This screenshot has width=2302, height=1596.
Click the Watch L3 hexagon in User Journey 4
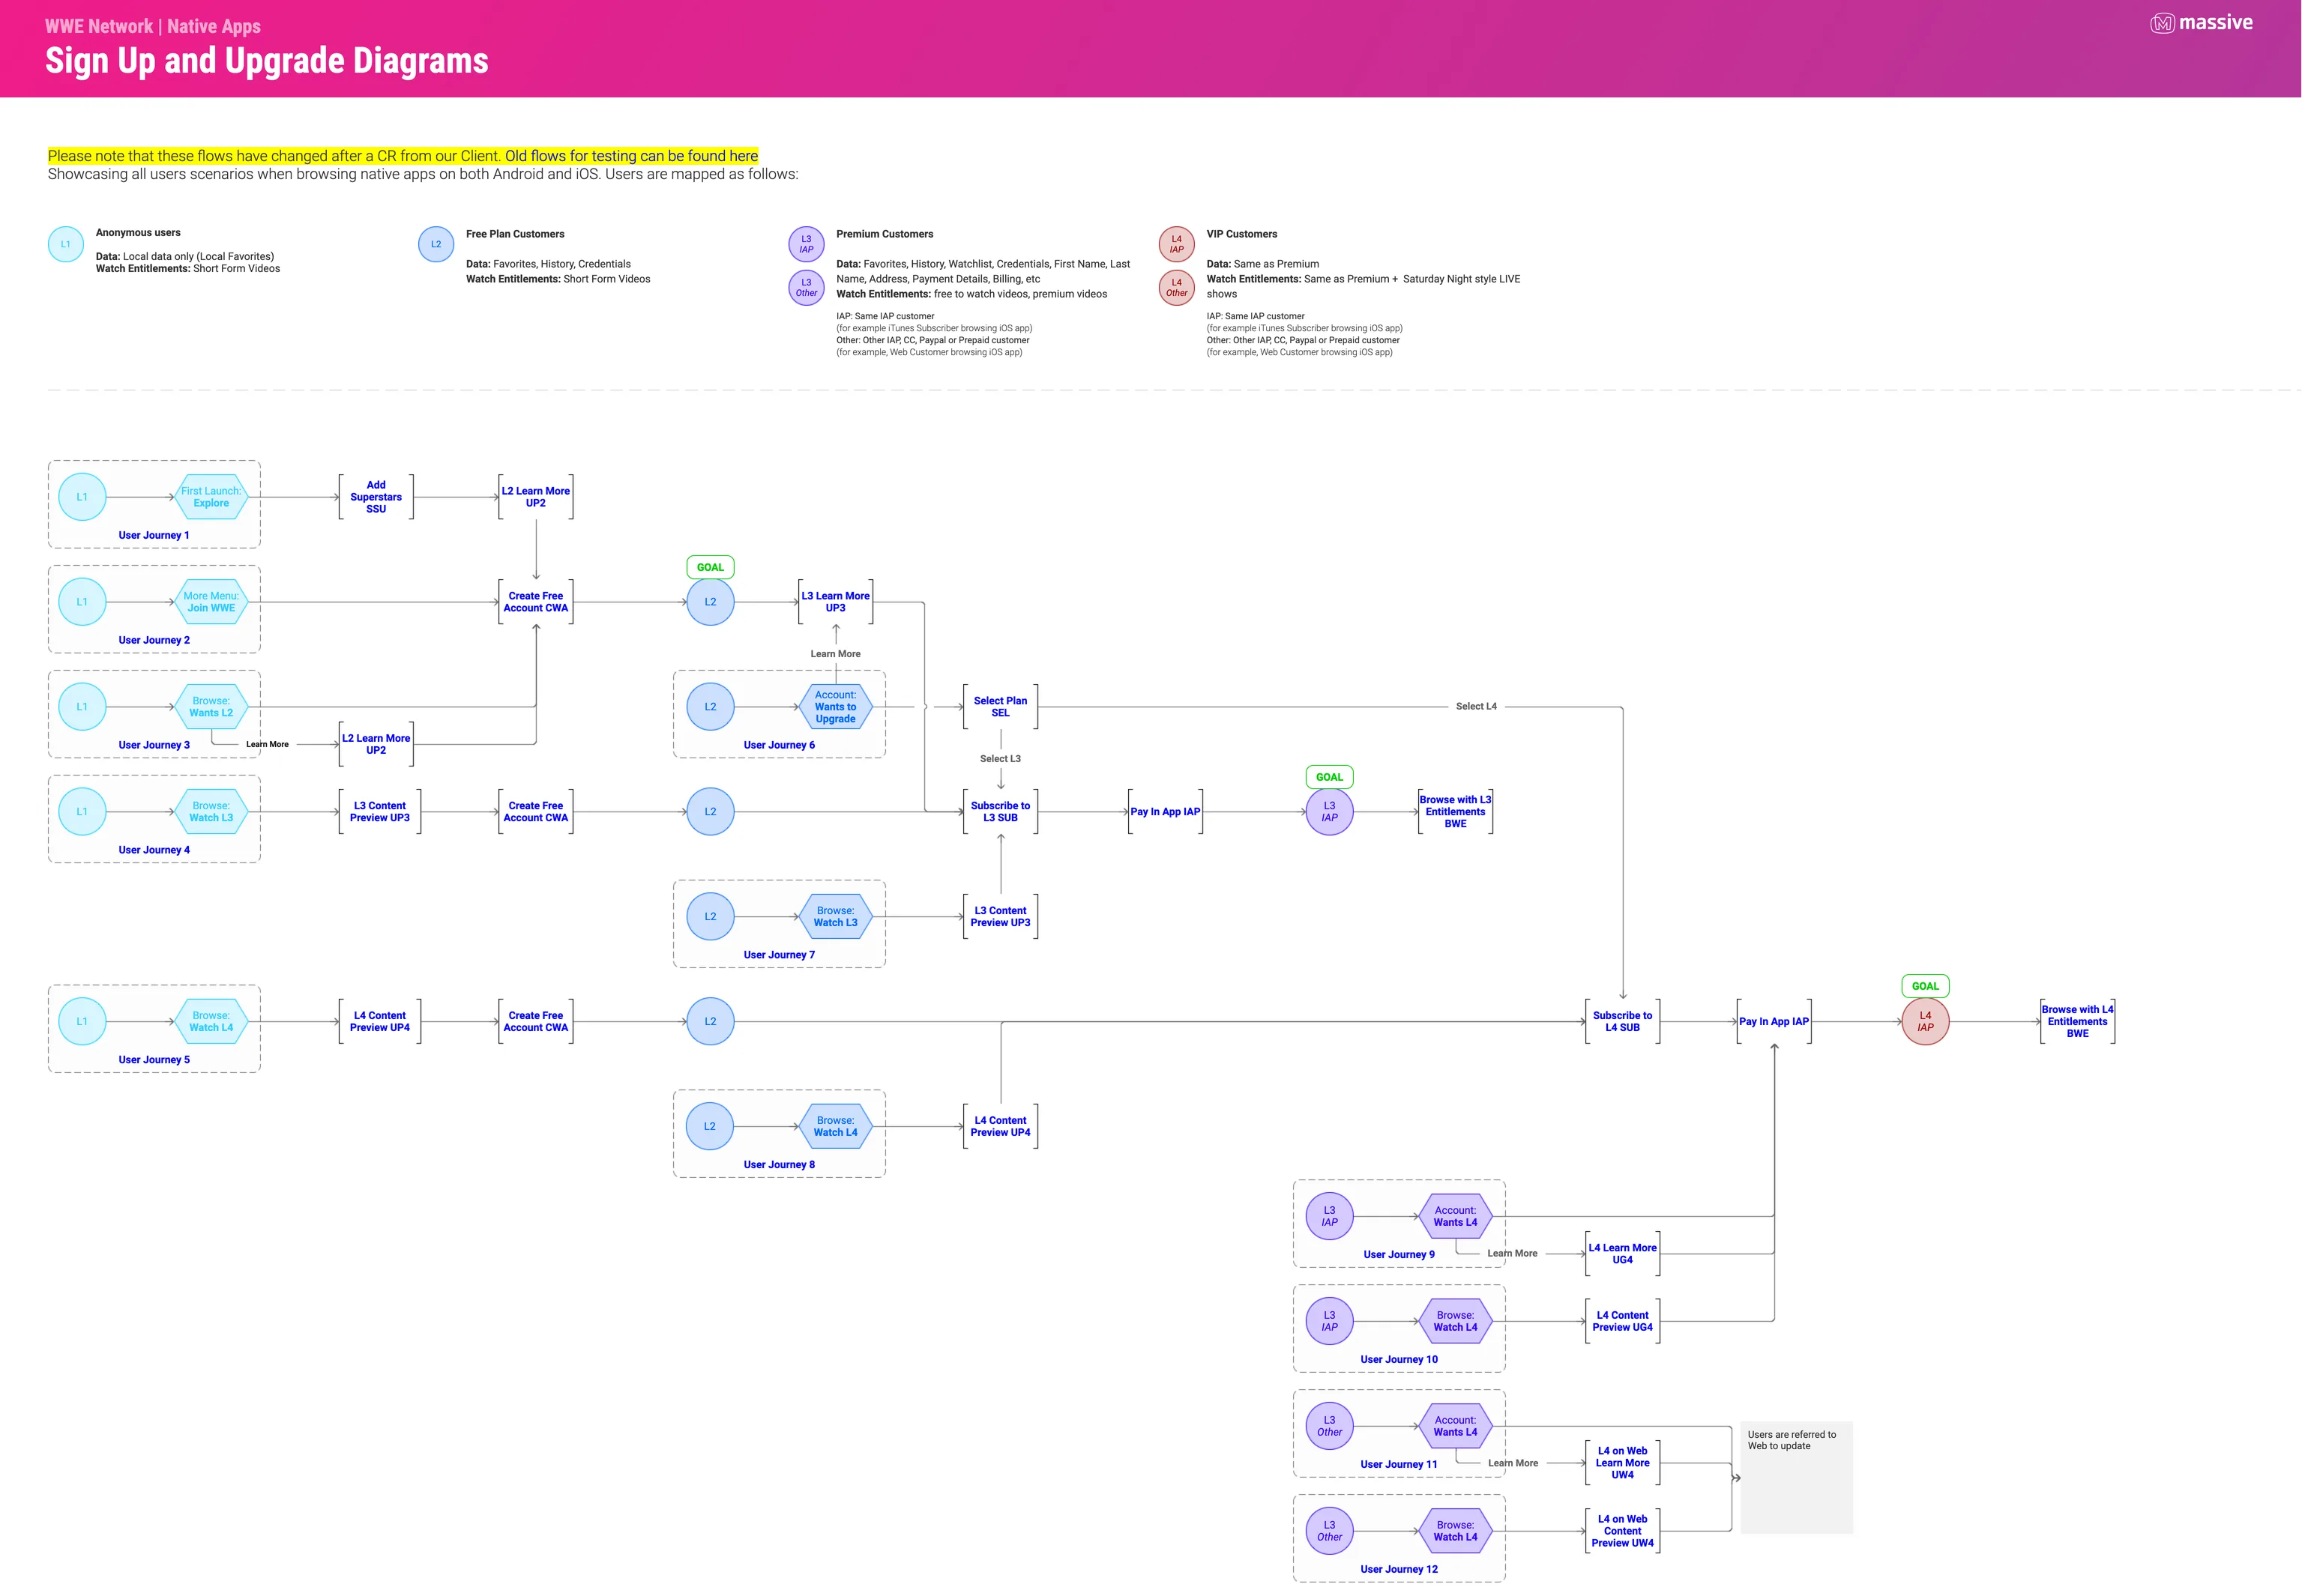[211, 812]
